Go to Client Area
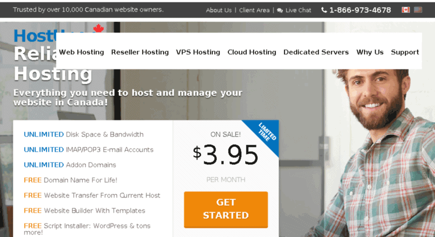The image size is (435, 237). tap(254, 10)
